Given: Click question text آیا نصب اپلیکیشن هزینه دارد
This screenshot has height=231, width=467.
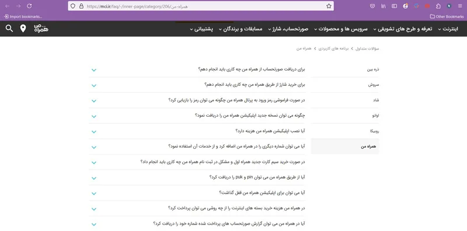Looking at the screenshot, I should point(270,131).
